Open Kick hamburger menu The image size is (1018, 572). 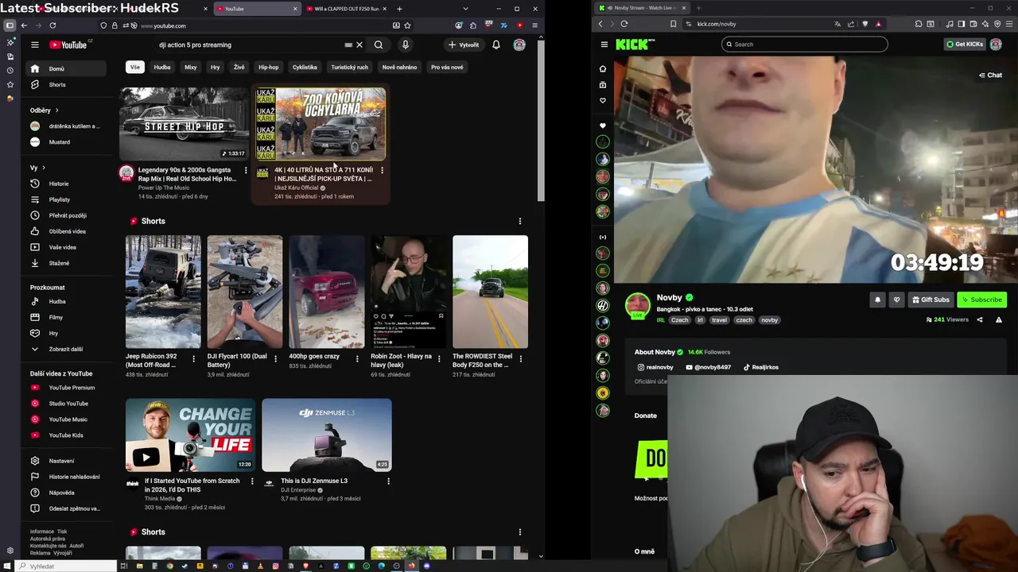[x=604, y=44]
